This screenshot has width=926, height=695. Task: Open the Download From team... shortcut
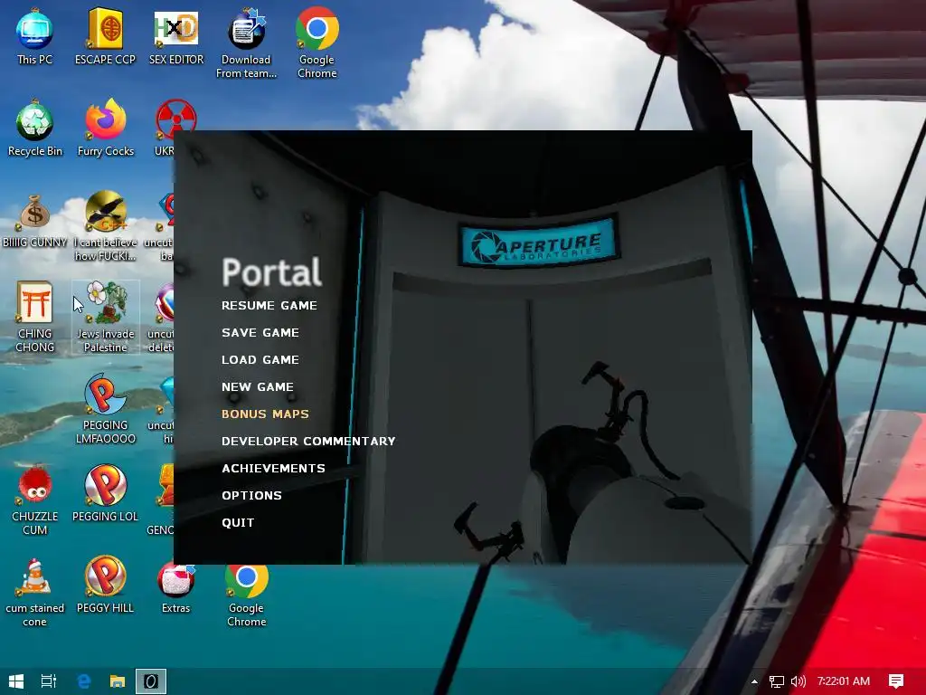click(246, 43)
